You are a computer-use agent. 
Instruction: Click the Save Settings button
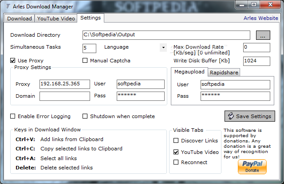point(250,116)
